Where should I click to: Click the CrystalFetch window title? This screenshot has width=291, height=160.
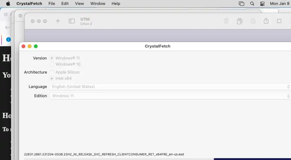click(158, 46)
